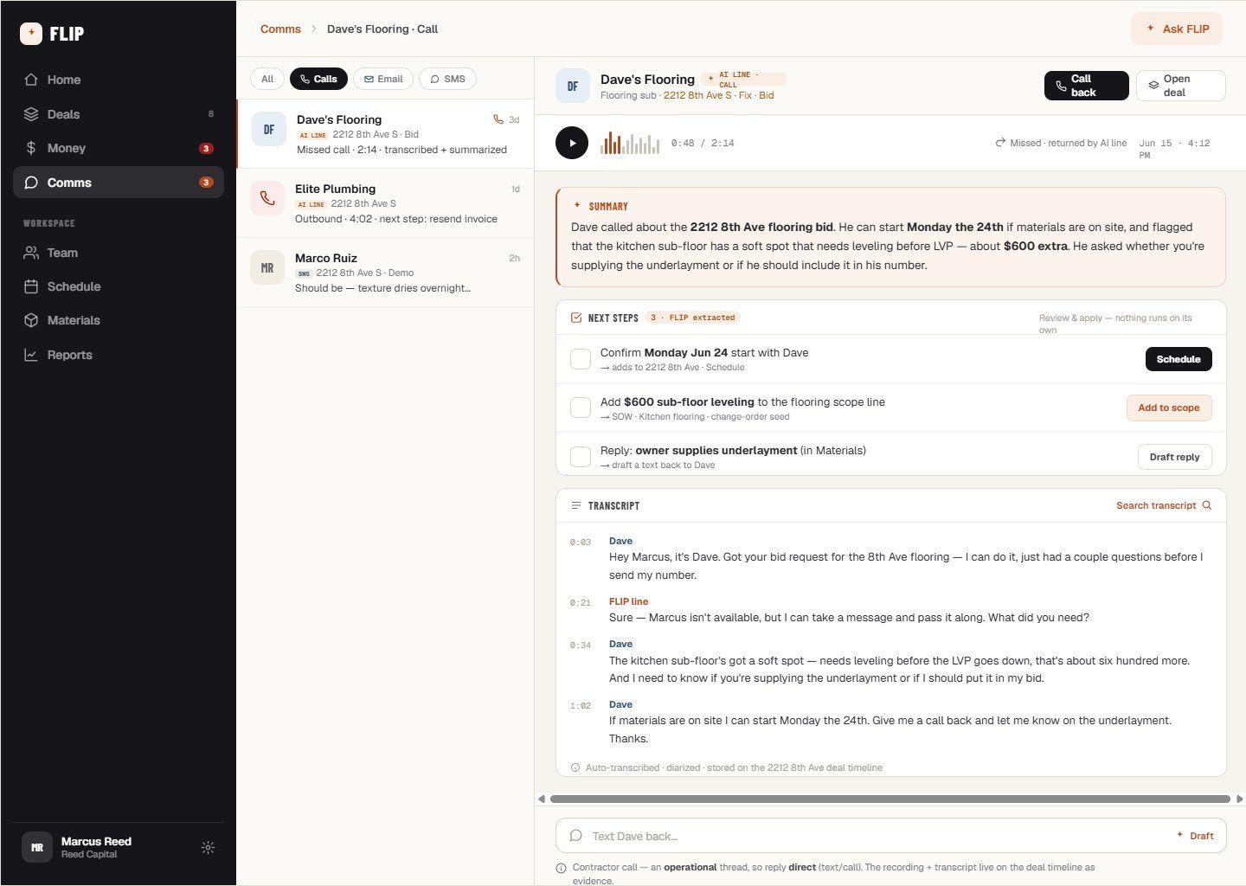Check Confirm Monday Jun 24 start
The image size is (1246, 886).
click(581, 359)
